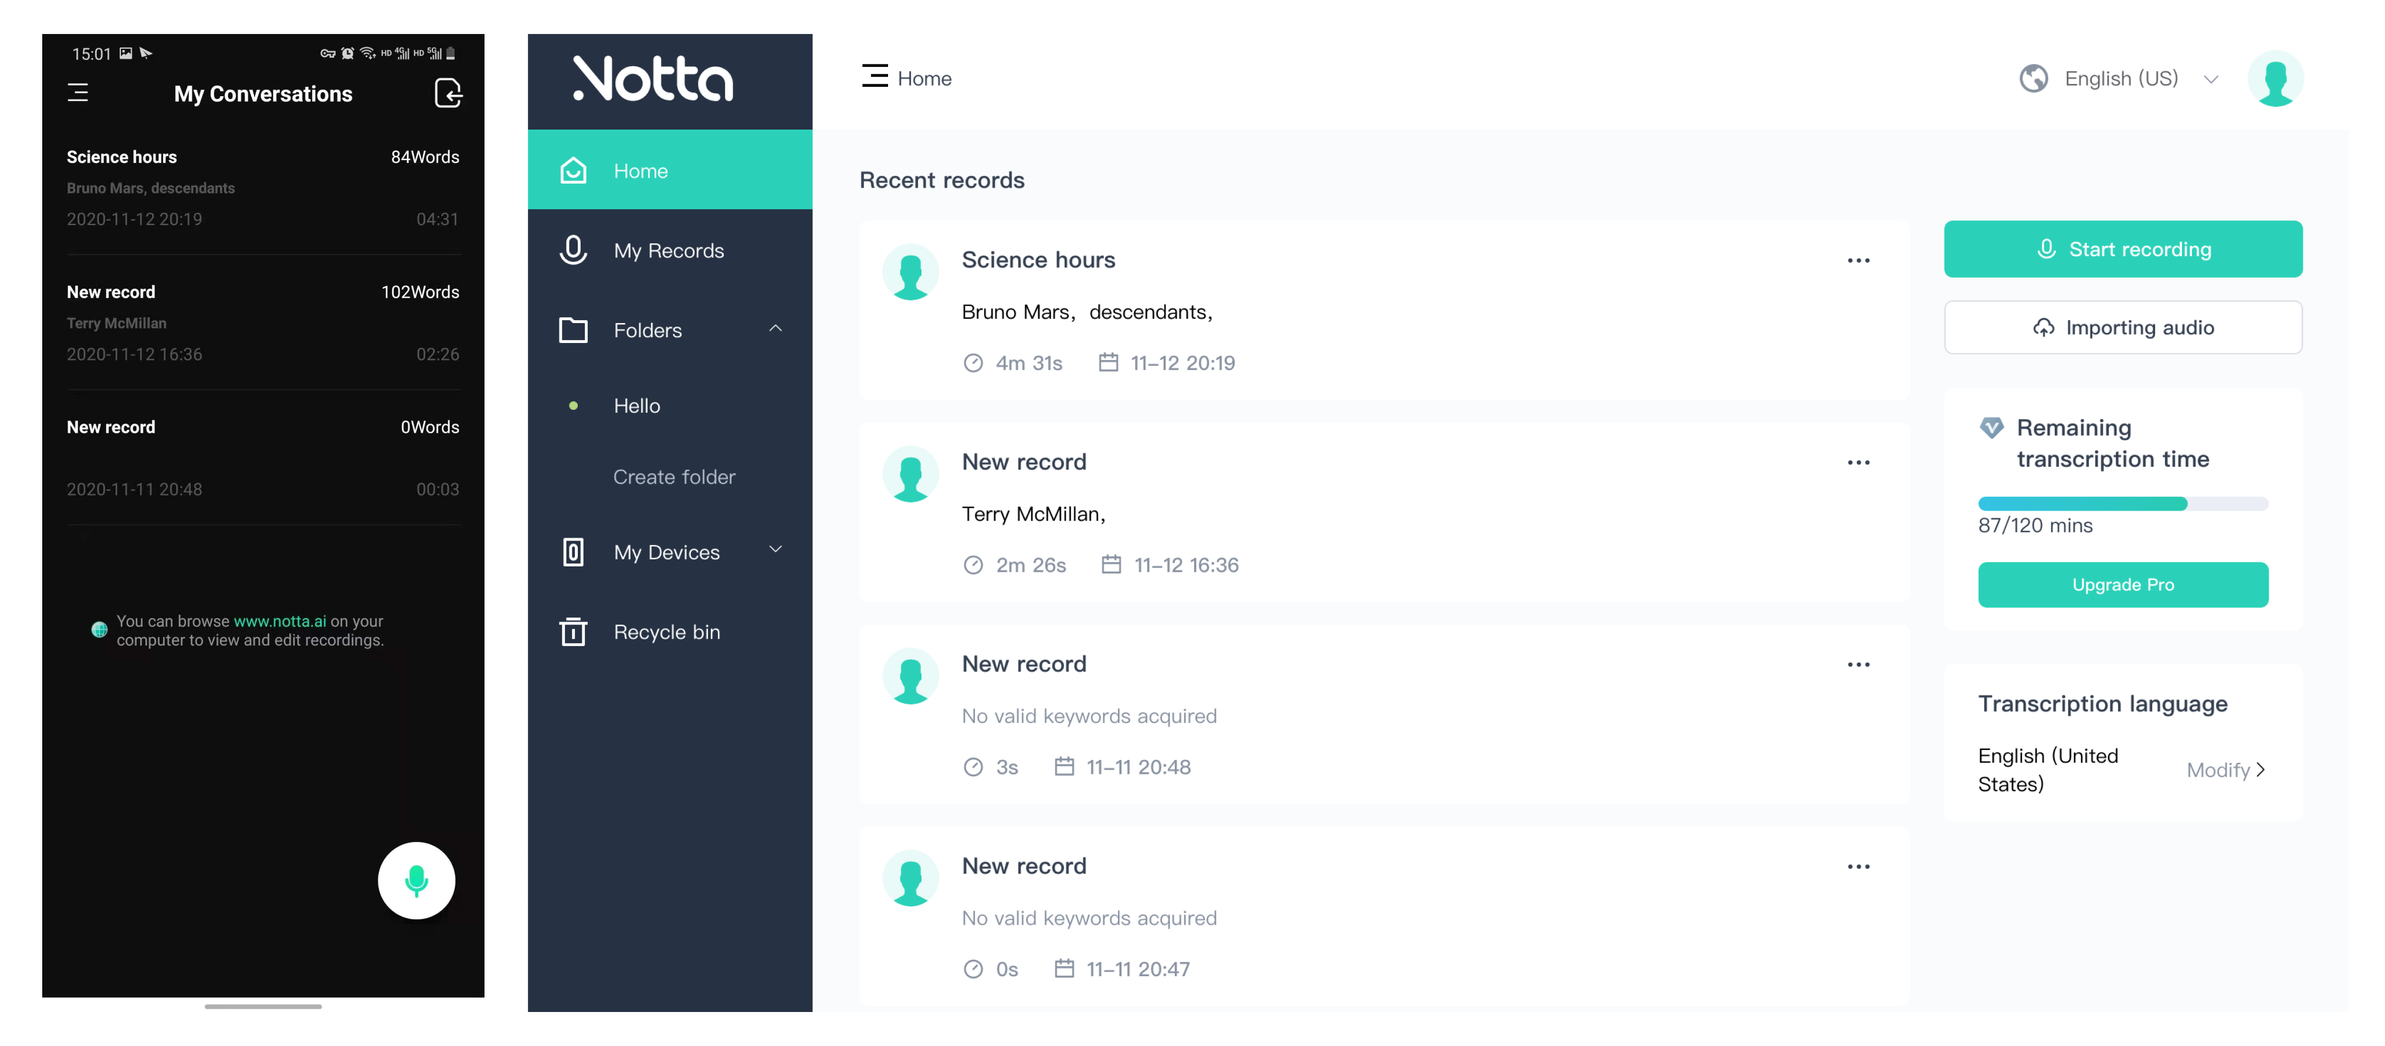Click the Start recording button
This screenshot has height=1046, width=2385.
click(2122, 249)
